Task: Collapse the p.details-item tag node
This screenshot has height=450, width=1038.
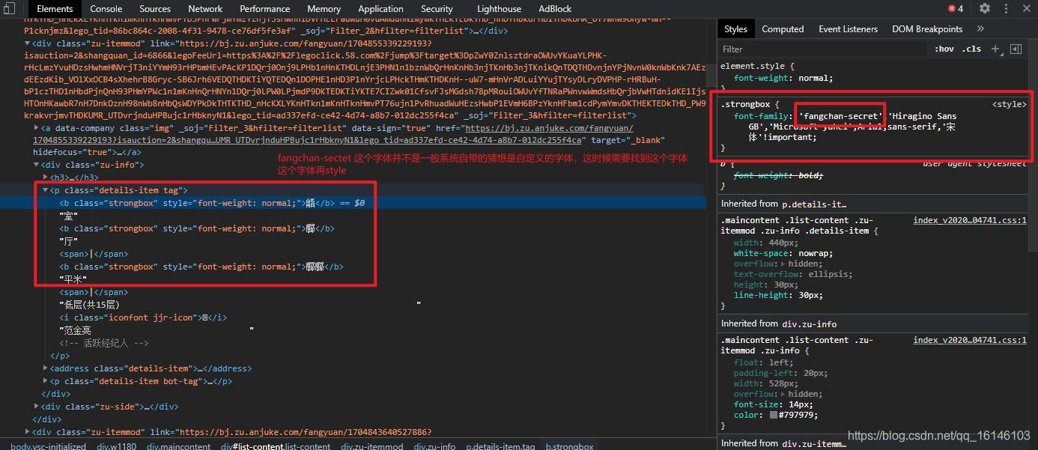Action: pos(46,191)
